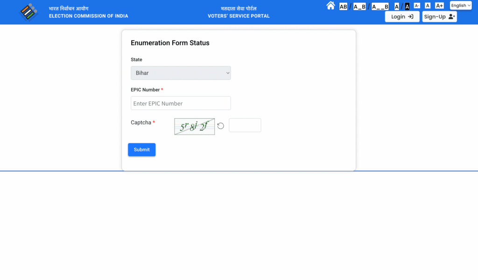Image resolution: width=478 pixels, height=280 pixels.
Task: Decrease font size with A- button
Action: click(x=417, y=6)
